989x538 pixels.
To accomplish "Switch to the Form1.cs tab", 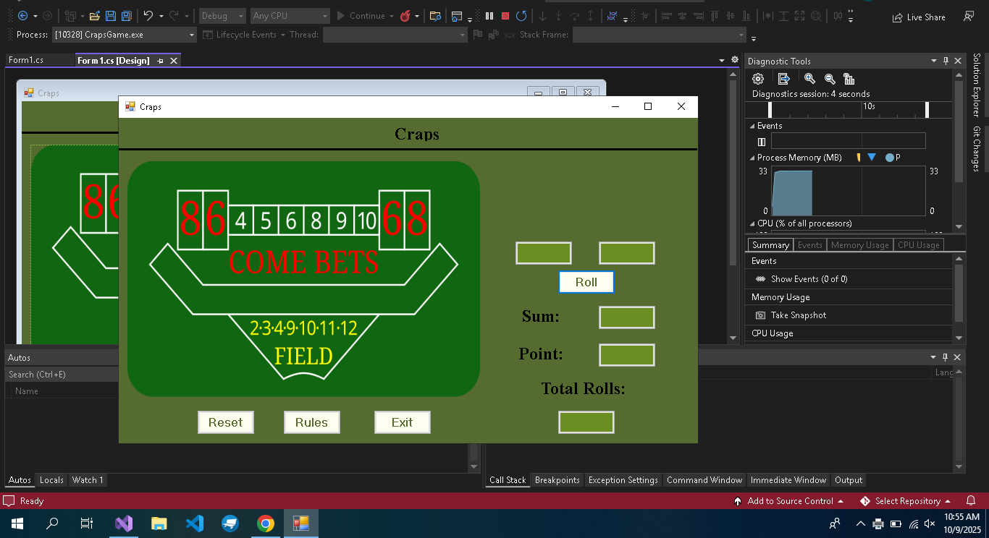I will tap(26, 60).
